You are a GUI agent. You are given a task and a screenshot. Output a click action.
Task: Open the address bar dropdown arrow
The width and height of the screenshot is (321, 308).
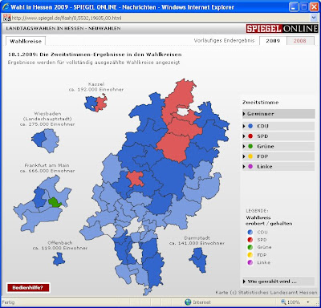314,18
